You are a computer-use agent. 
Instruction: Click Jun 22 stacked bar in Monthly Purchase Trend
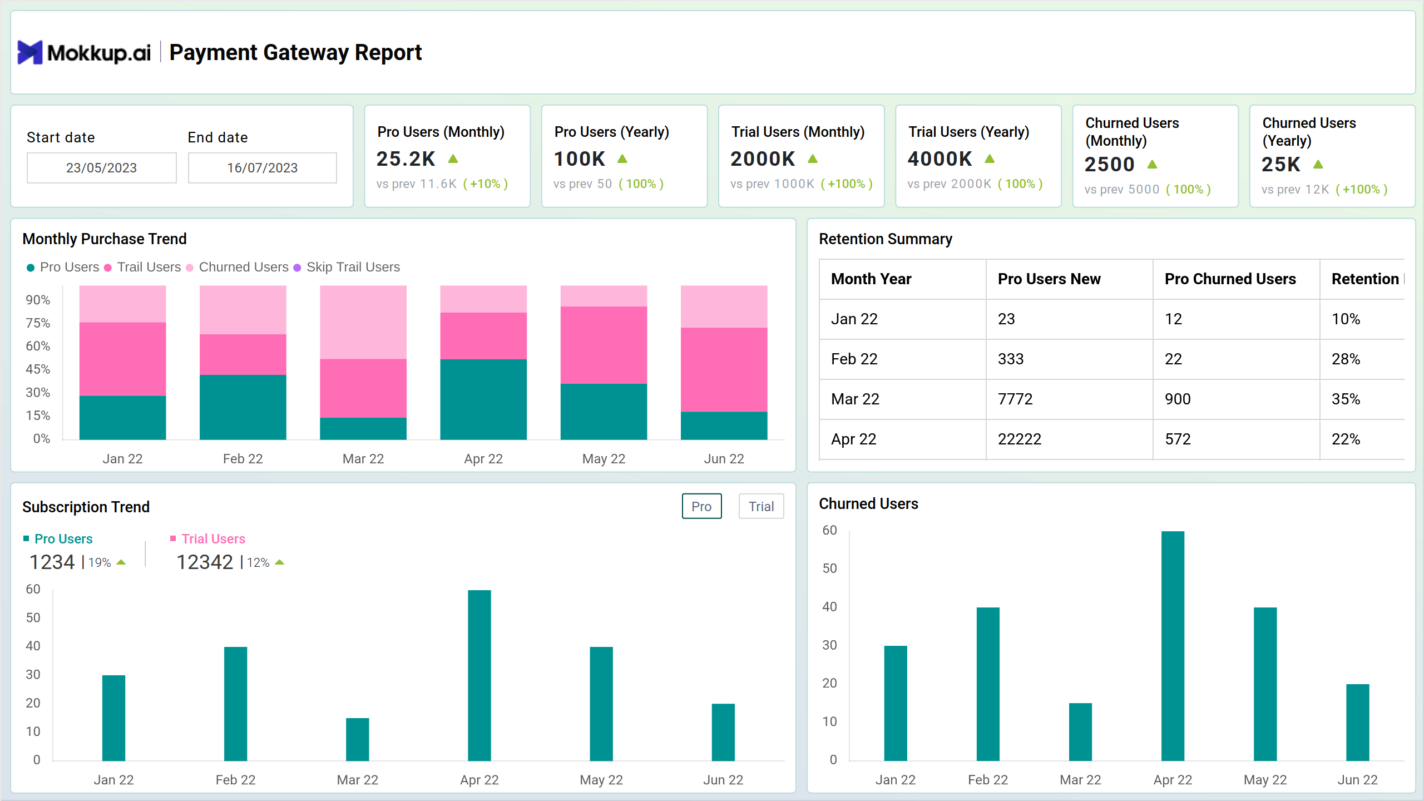point(724,363)
